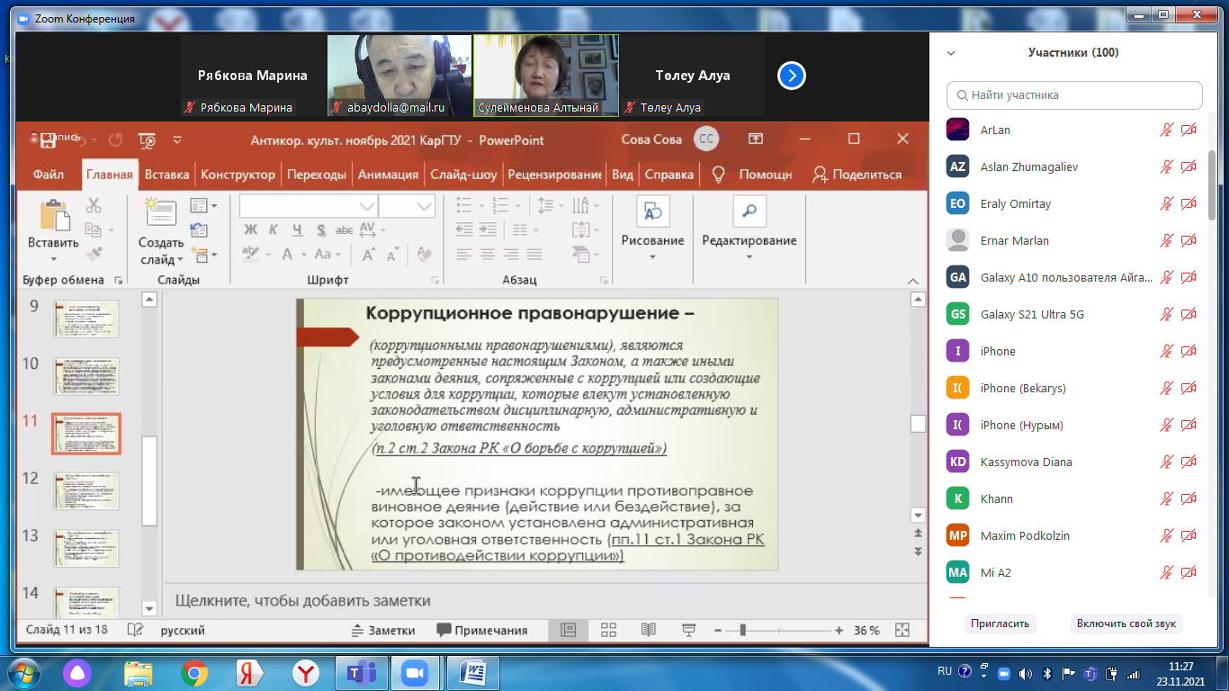Start slide show from status bar icon
This screenshot has width=1229, height=691.
point(689,630)
